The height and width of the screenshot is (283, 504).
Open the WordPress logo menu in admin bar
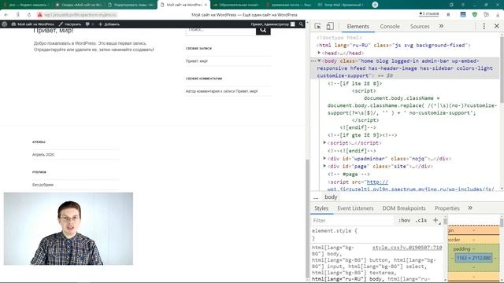click(x=5, y=24)
